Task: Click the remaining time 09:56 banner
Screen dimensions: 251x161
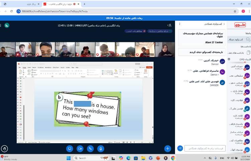Action: coord(124,18)
